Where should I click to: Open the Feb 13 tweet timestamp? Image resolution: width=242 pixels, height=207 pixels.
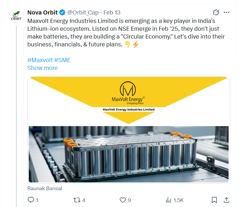coord(112,13)
